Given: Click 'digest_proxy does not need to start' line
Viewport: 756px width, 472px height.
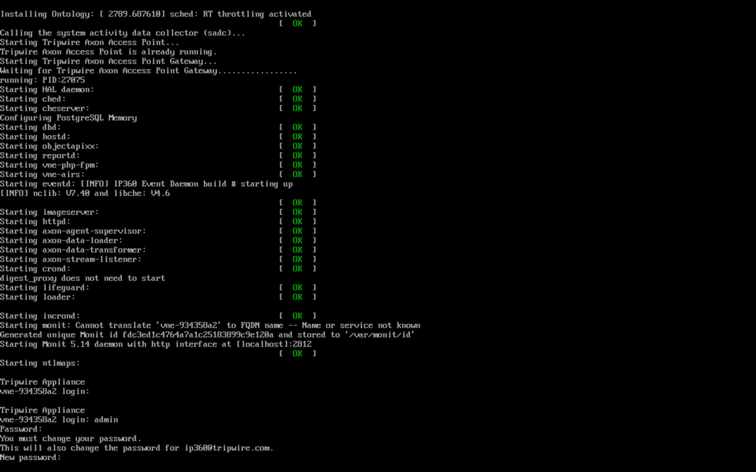Looking at the screenshot, I should tap(83, 279).
